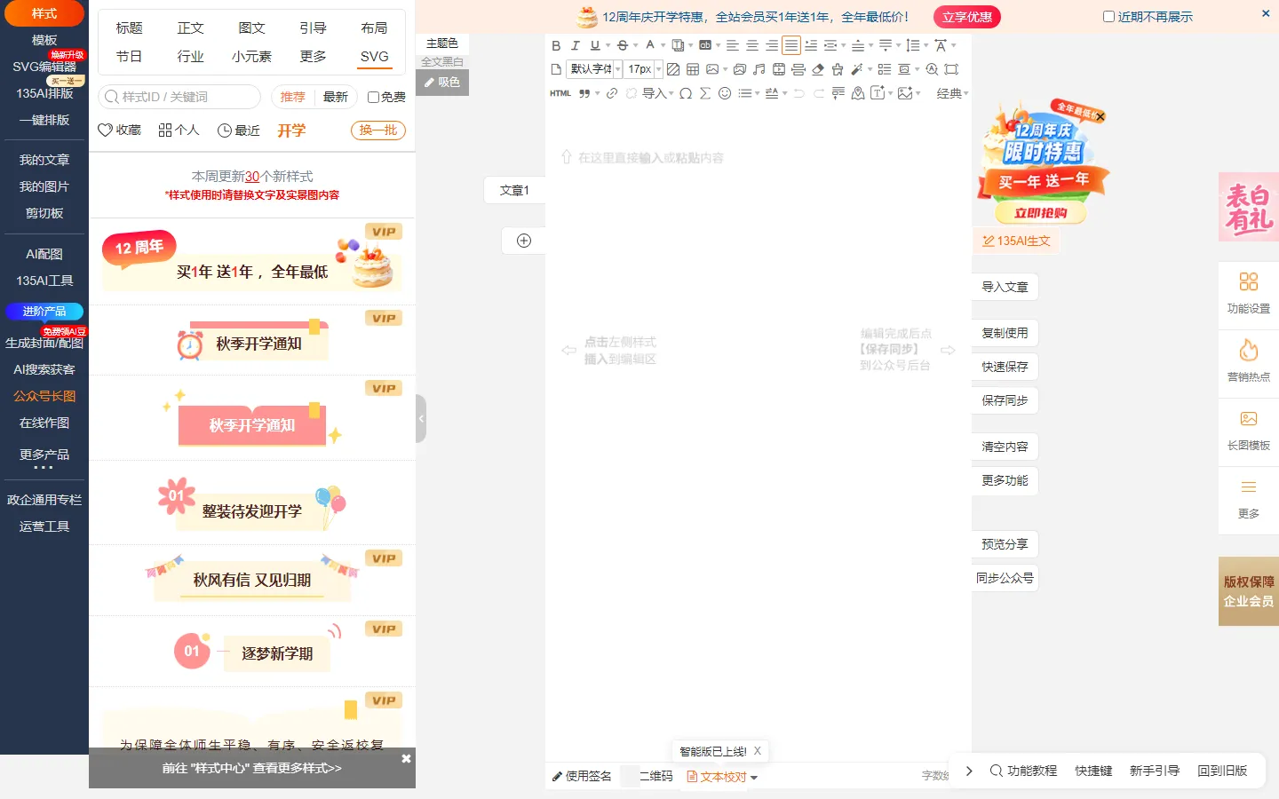The height and width of the screenshot is (799, 1279).
Task: Open the 经典 editor mode dropdown
Action: point(953,93)
